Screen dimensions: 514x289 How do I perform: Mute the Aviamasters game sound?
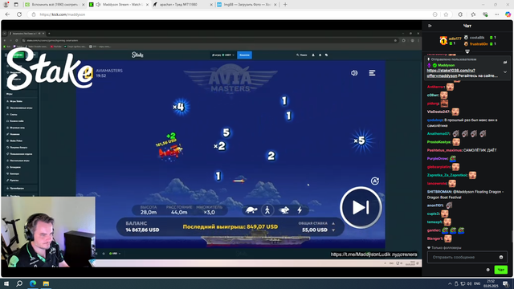pos(354,73)
